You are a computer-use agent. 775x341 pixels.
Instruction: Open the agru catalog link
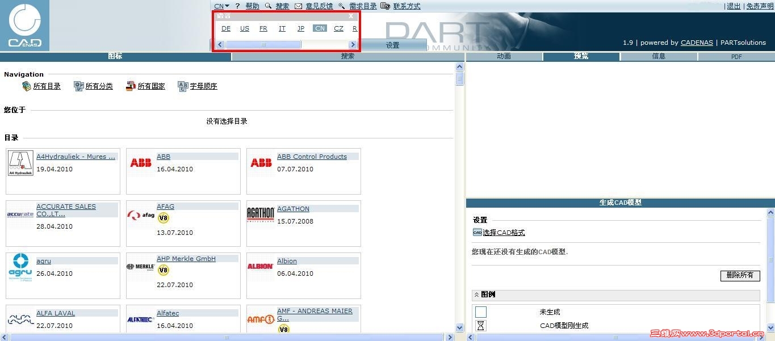(x=44, y=261)
